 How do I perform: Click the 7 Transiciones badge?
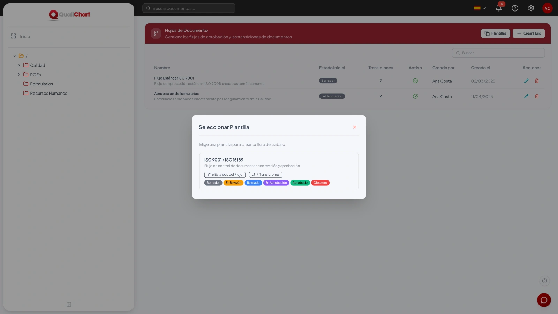pos(266,175)
